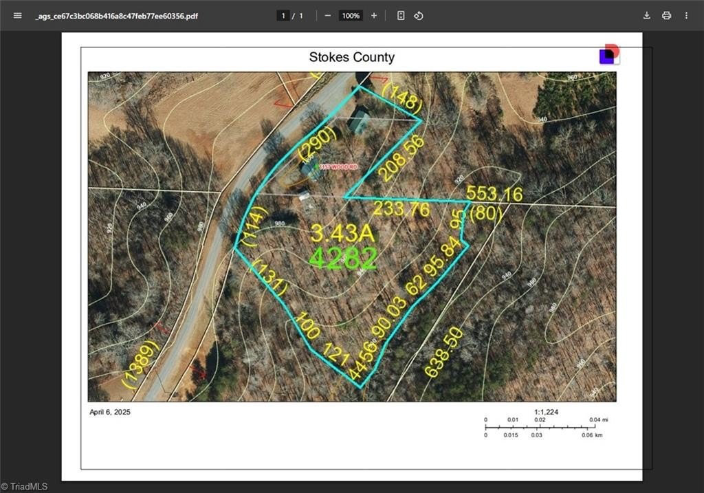Click the TriadMLS watermark text
The image size is (704, 493).
[x=25, y=487]
